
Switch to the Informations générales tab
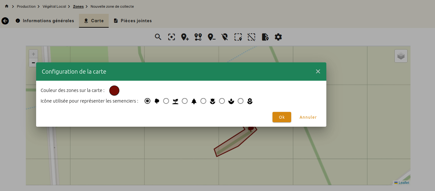point(45,21)
